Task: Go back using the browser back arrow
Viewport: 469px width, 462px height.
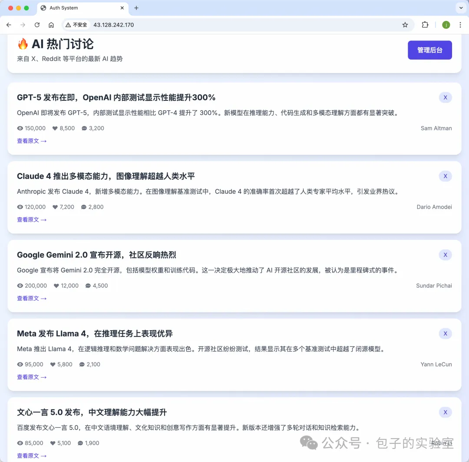Action: click(9, 25)
